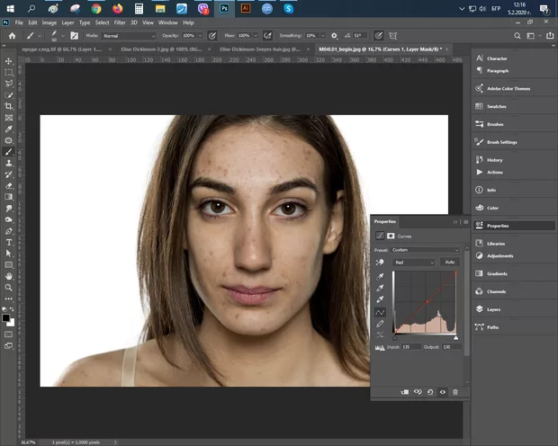Select the Type tool in the toolbar
The image size is (558, 446).
pos(8,242)
